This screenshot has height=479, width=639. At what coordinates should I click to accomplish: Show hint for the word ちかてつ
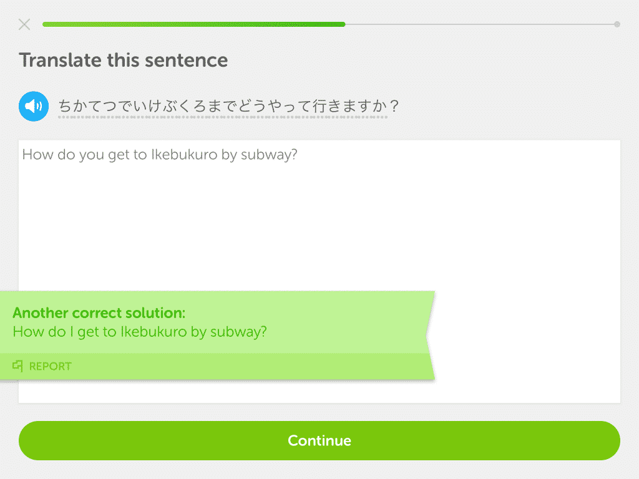(87, 106)
